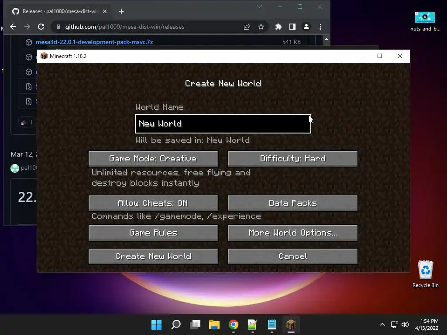Screen dimensions: 447x335
Task: Open the Notepad taskbar icon
Action: (272, 325)
